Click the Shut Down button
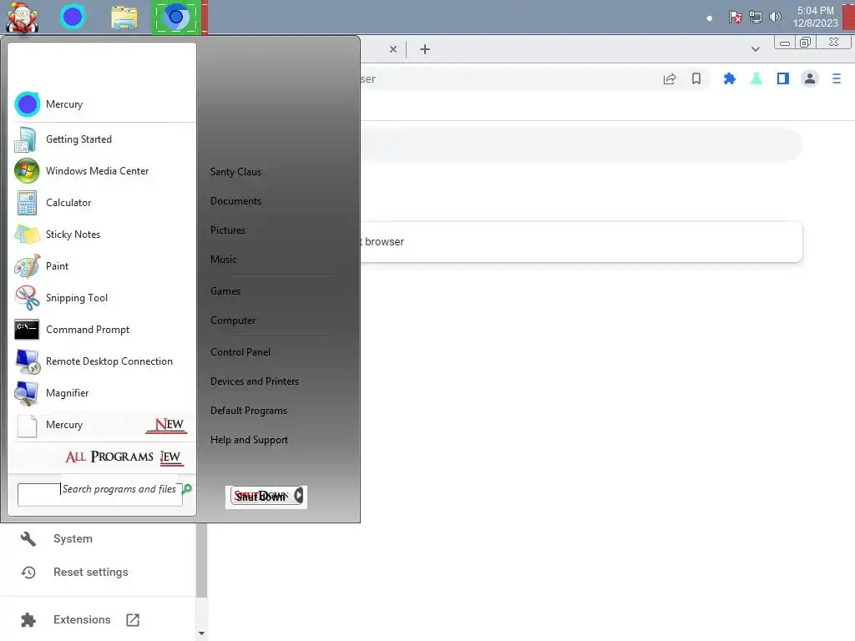855x641 pixels. [x=261, y=496]
